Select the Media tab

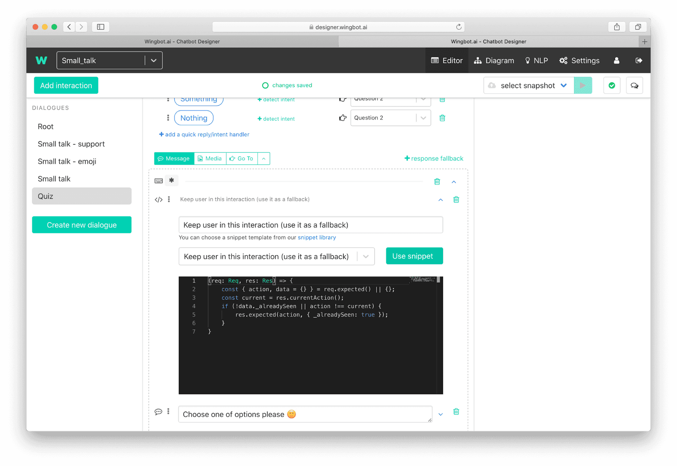coord(210,159)
